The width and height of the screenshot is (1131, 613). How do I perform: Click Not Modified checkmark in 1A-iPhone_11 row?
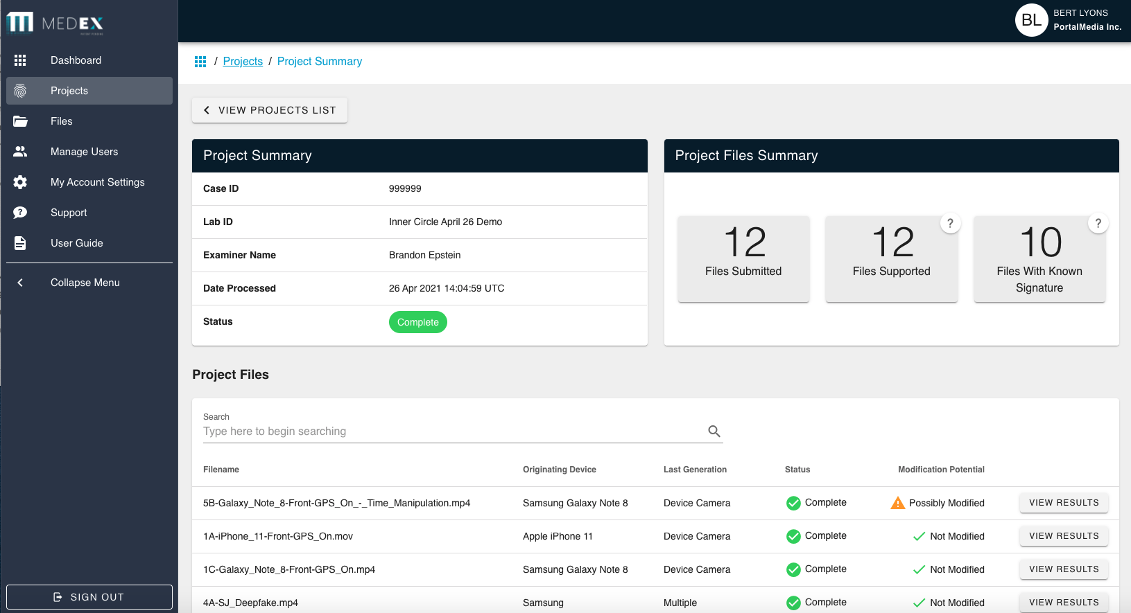[x=919, y=536]
